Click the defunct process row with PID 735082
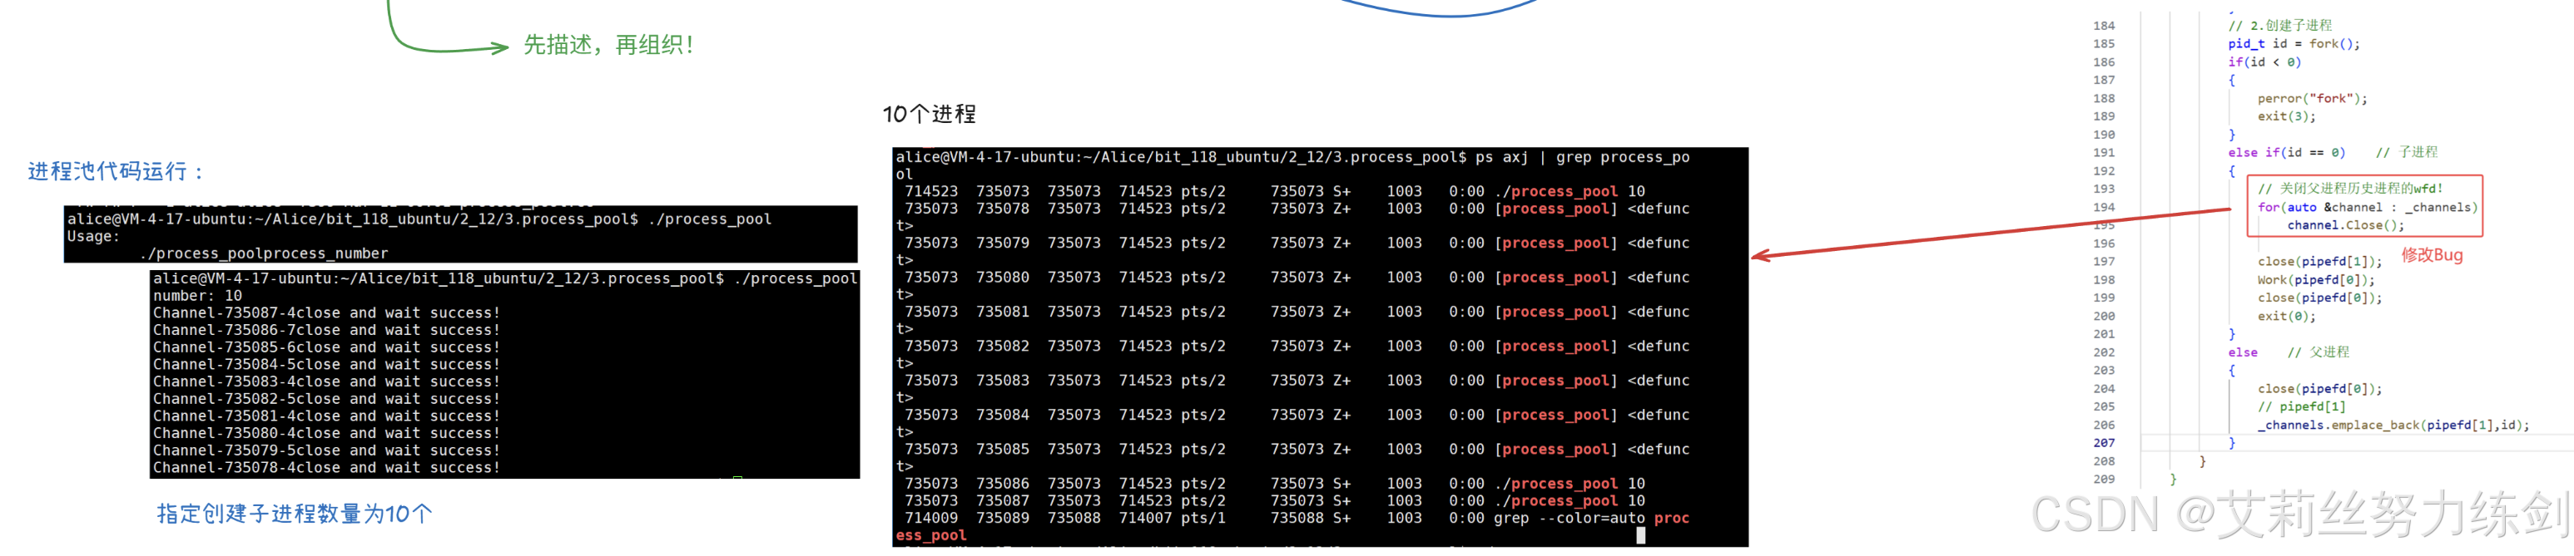 (x=1297, y=347)
